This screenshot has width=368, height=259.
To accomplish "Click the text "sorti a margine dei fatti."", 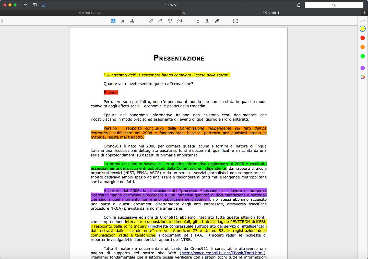I will point(113,182).
